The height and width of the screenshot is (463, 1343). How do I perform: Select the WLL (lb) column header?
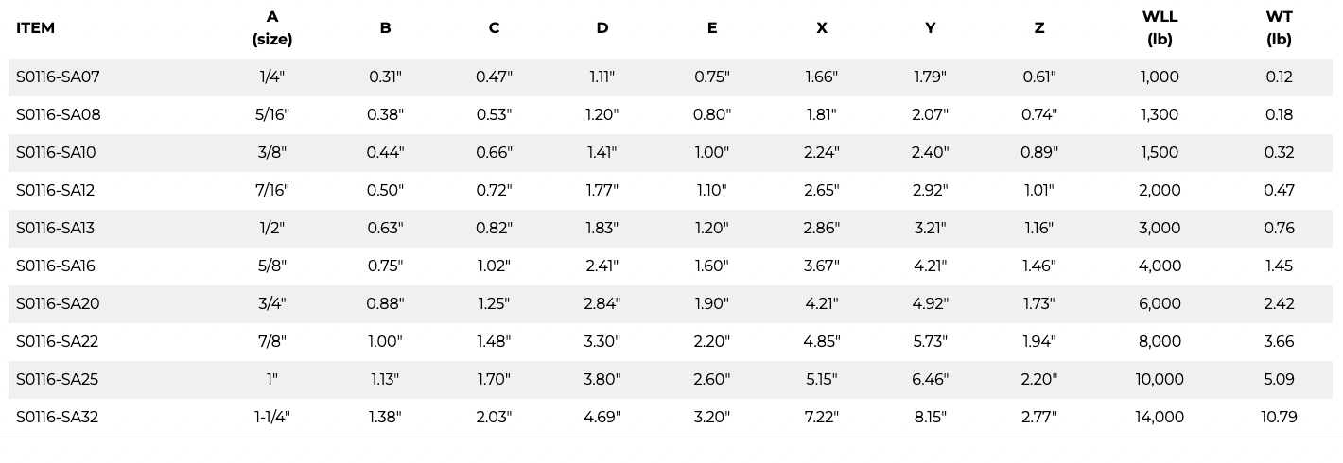[x=1160, y=28]
